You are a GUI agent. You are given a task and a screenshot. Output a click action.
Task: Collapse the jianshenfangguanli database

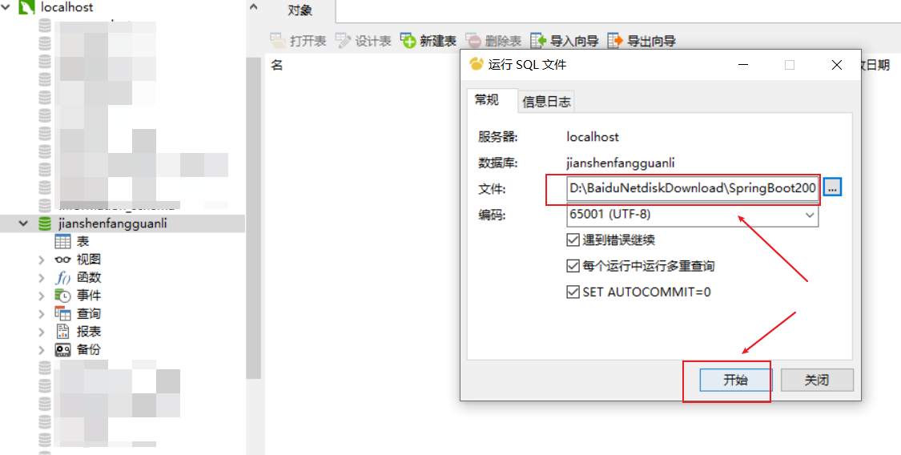click(23, 223)
